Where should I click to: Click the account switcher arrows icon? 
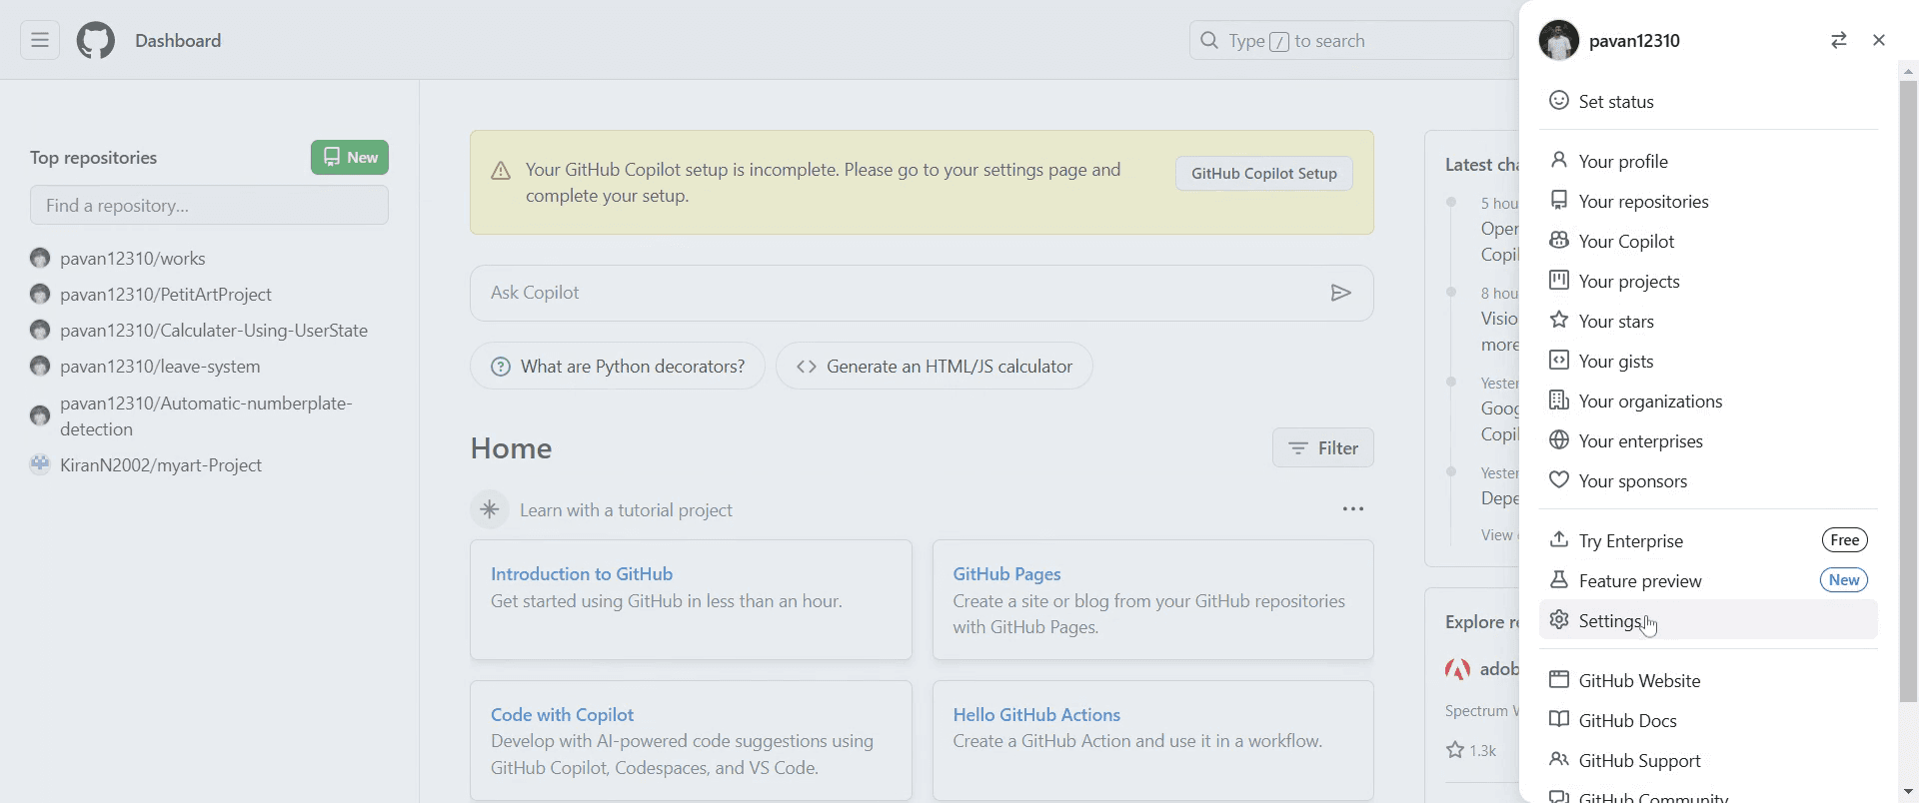(x=1838, y=41)
